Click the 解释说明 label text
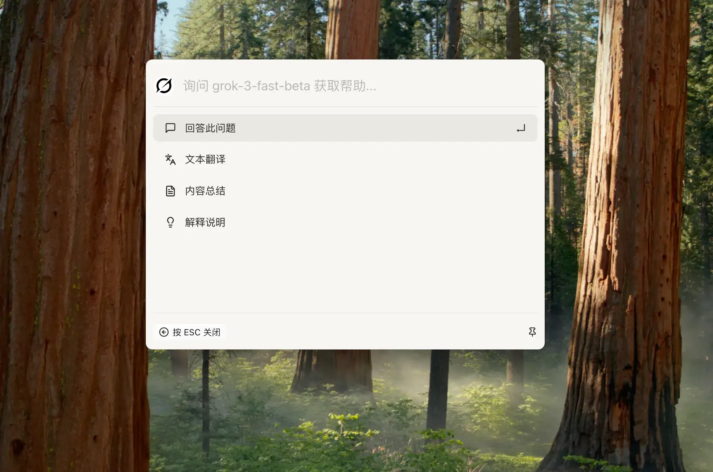Viewport: 713px width, 472px height. click(205, 222)
